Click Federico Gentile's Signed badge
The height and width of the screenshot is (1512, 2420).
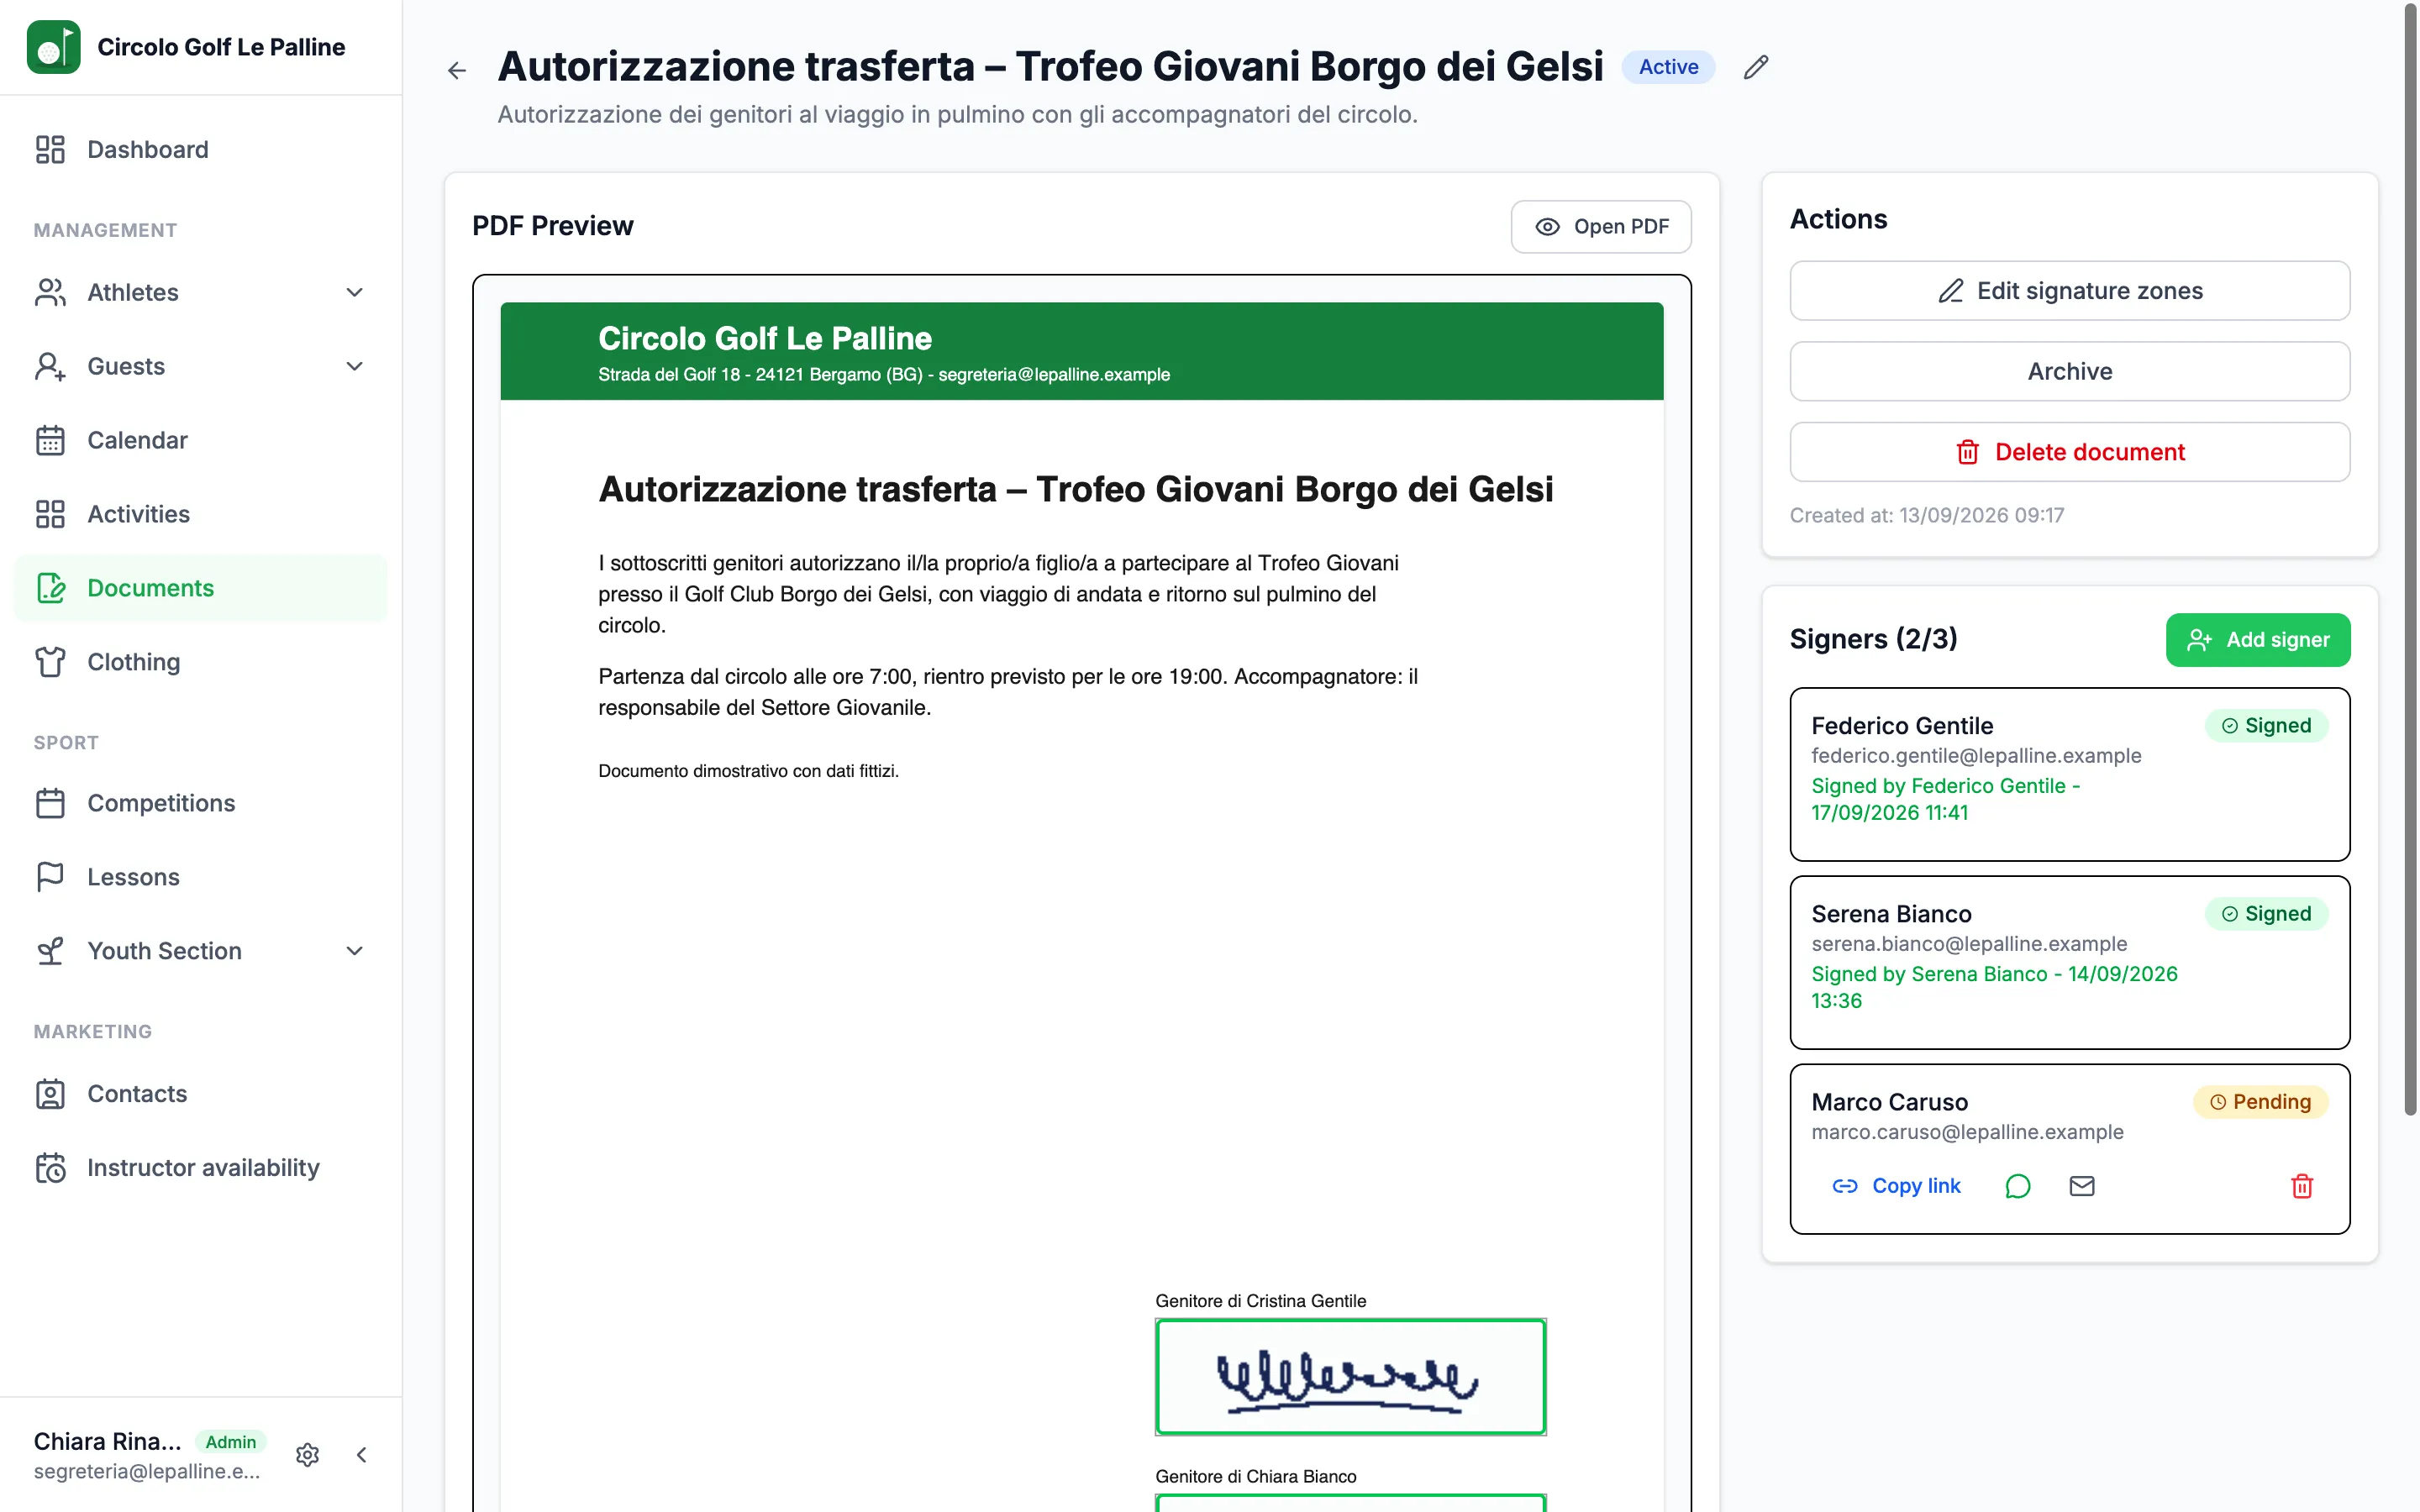point(2266,726)
